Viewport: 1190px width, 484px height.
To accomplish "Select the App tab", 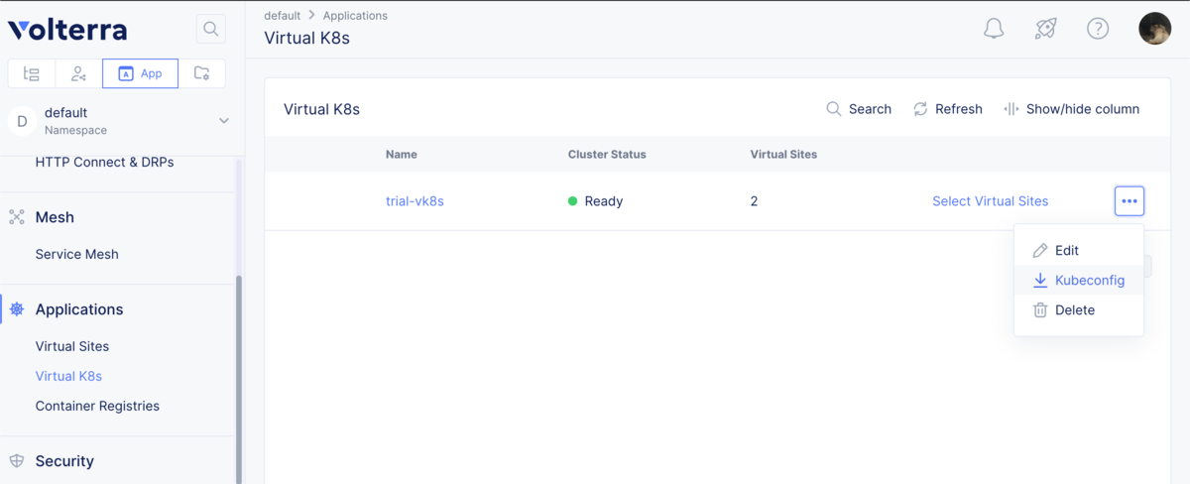I will [140, 73].
